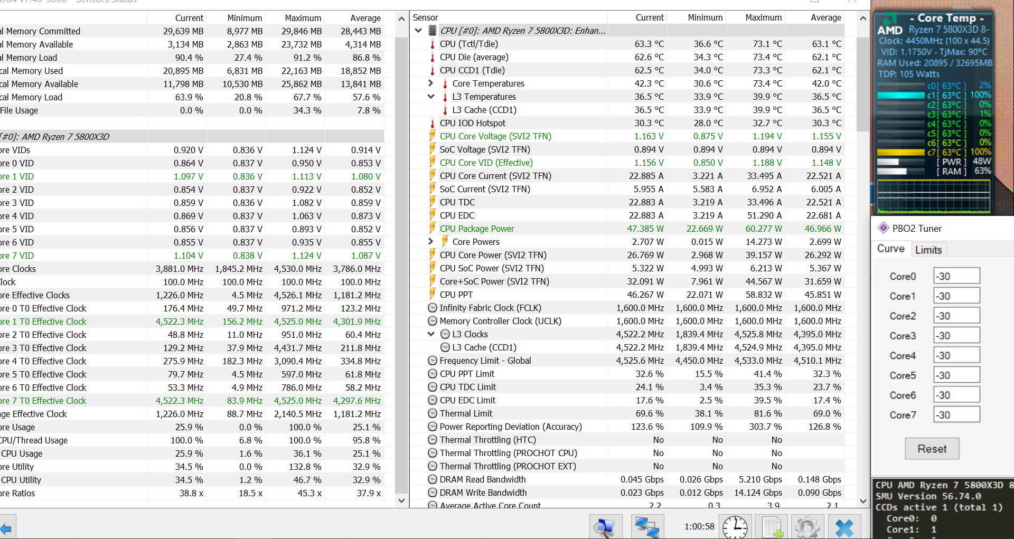Click the clock icon to reset timers

click(x=735, y=527)
